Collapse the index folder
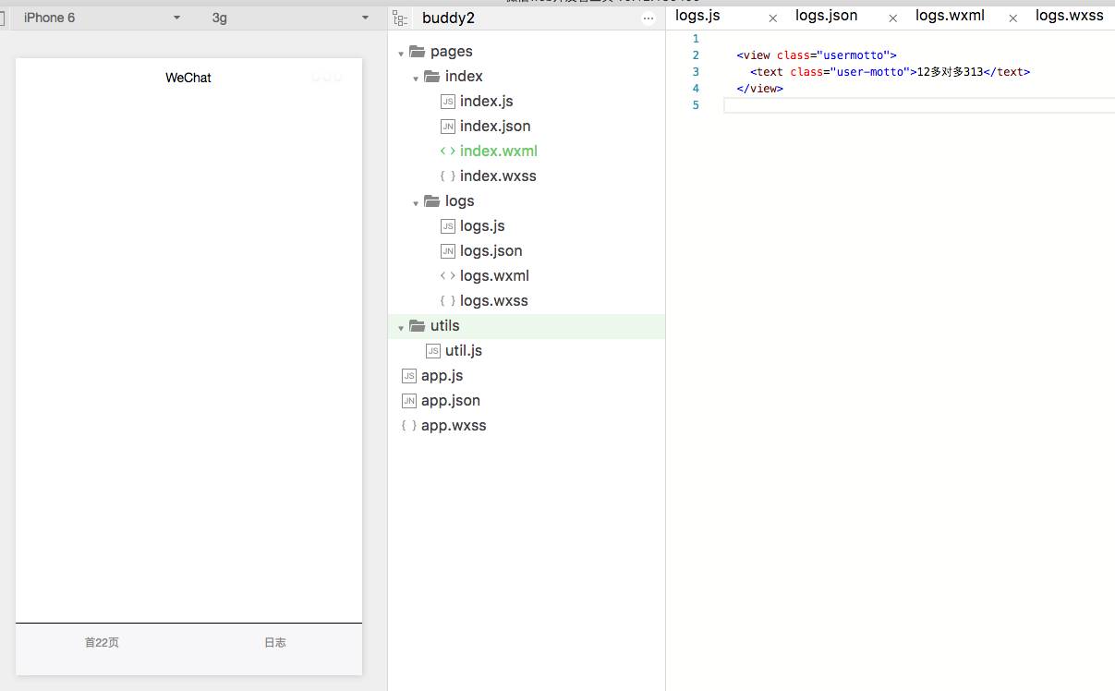 tap(416, 78)
